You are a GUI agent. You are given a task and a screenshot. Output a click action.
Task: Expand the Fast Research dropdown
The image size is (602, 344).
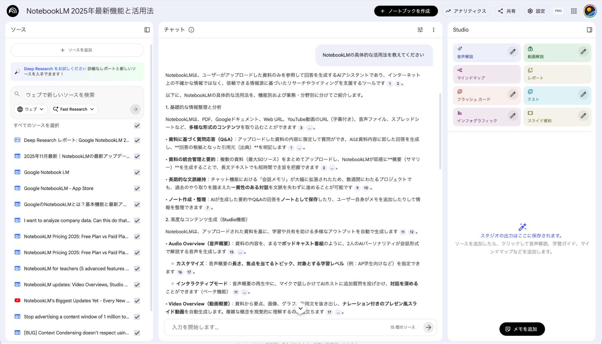point(73,109)
